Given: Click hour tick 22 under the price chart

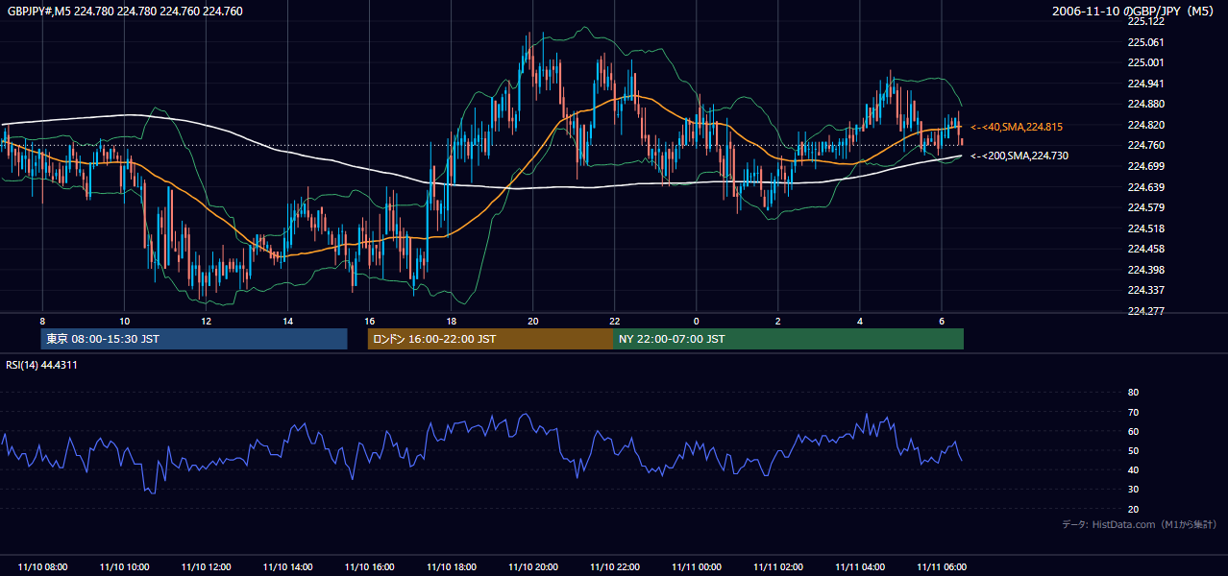Looking at the screenshot, I should [615, 321].
